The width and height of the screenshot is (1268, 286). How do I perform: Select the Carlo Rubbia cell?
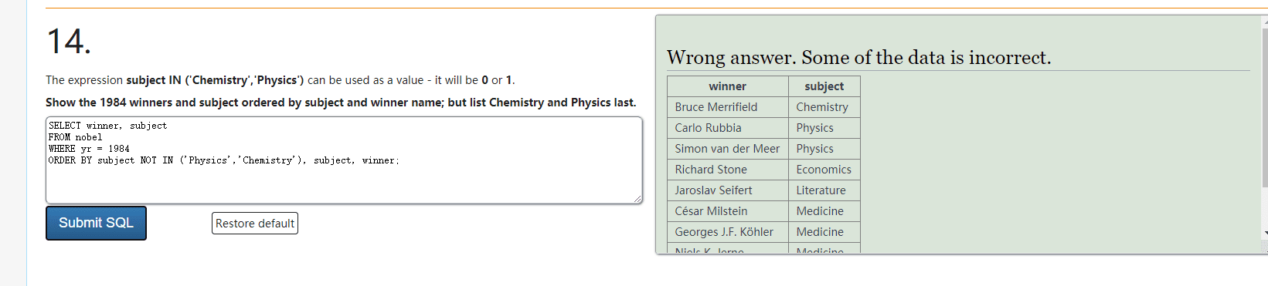pos(728,128)
